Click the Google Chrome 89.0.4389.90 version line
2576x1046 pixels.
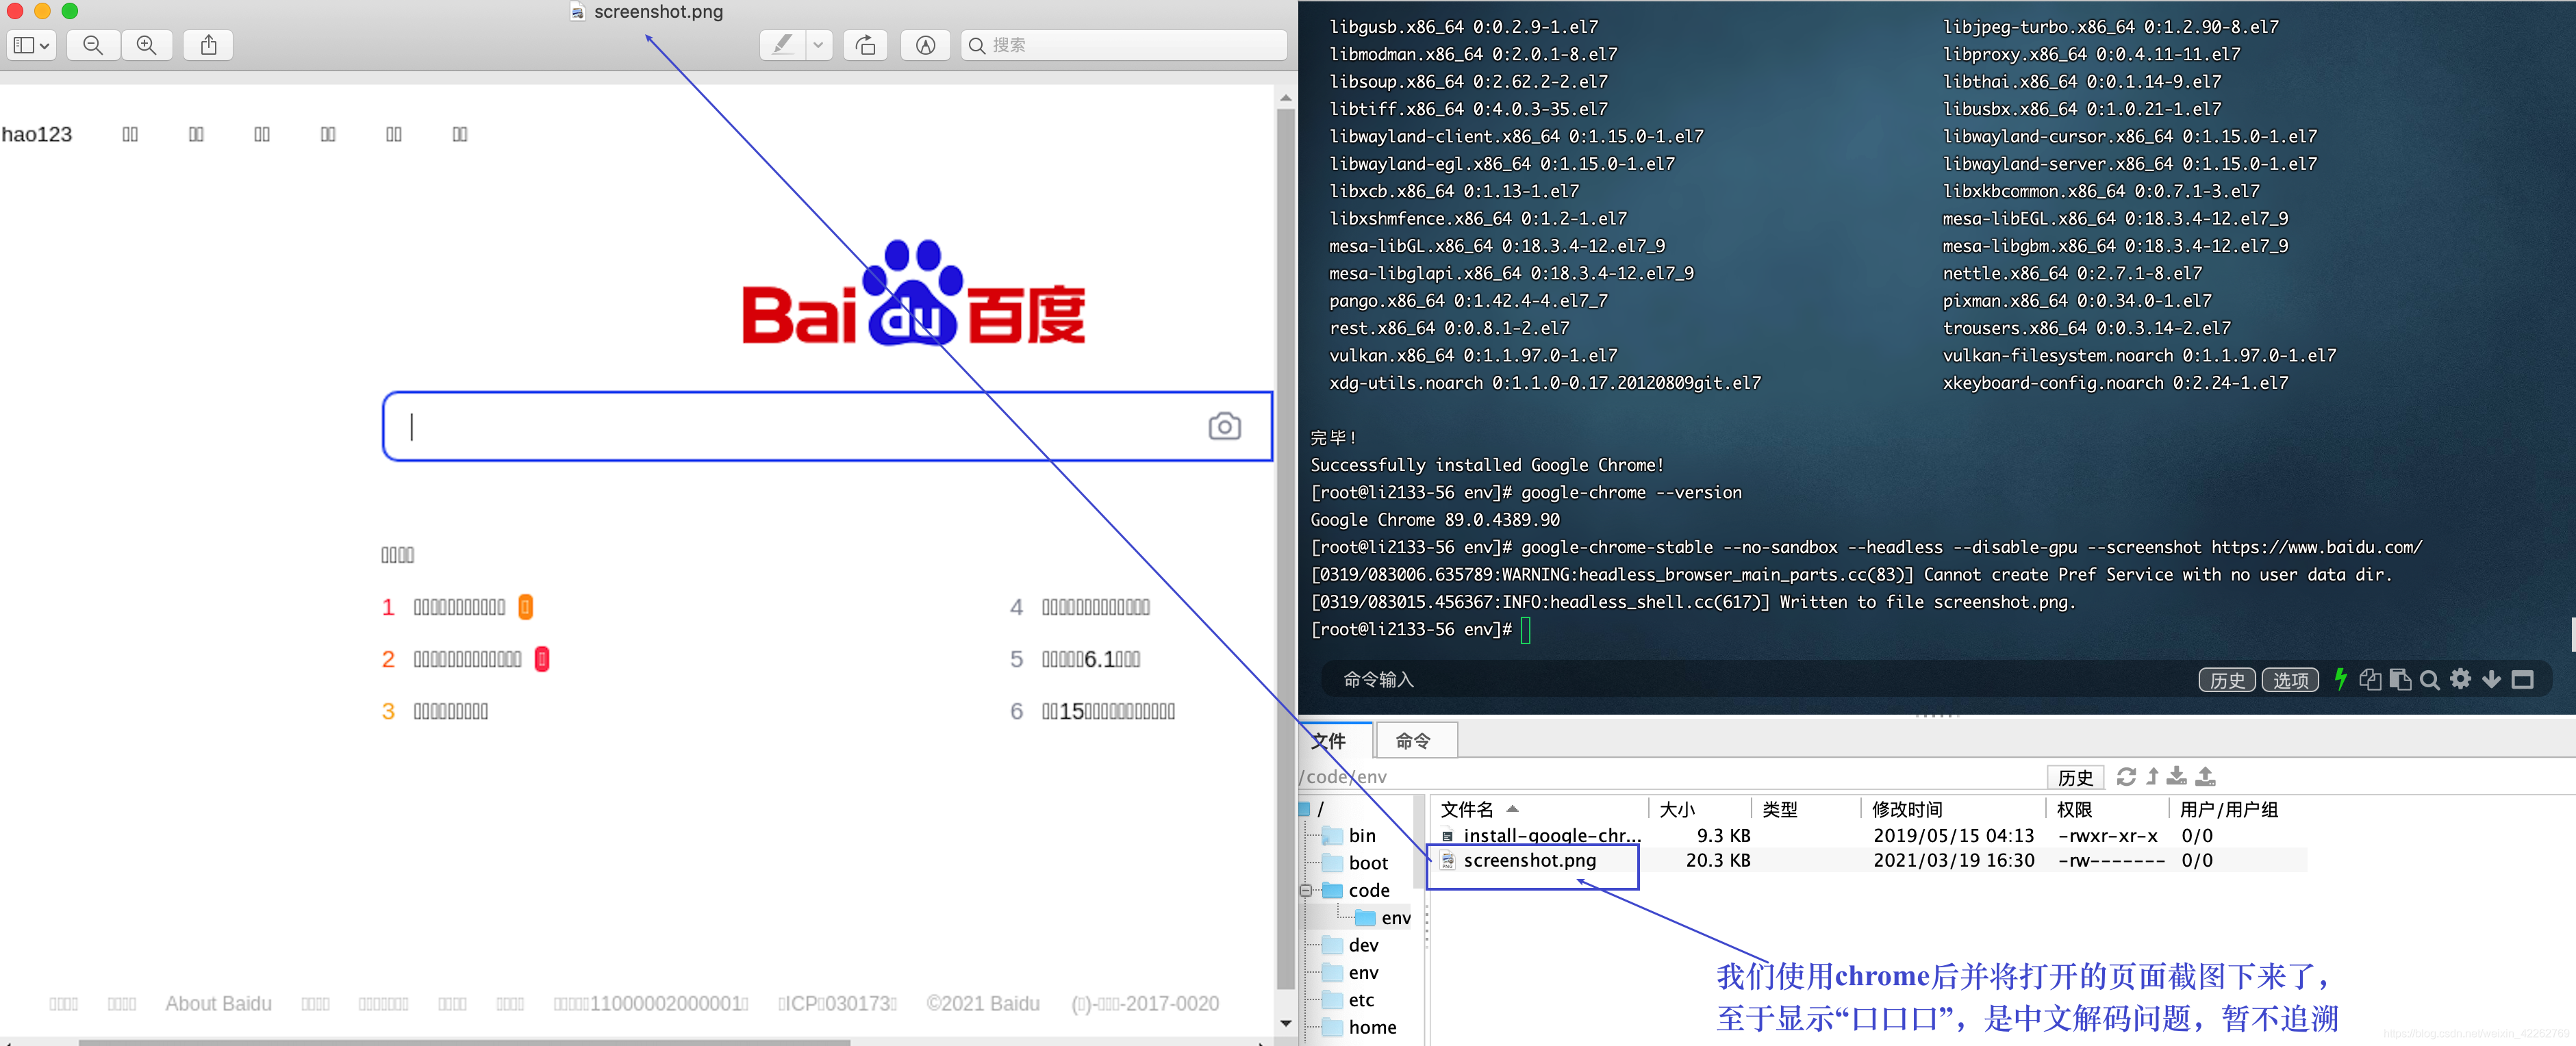[x=1434, y=520]
